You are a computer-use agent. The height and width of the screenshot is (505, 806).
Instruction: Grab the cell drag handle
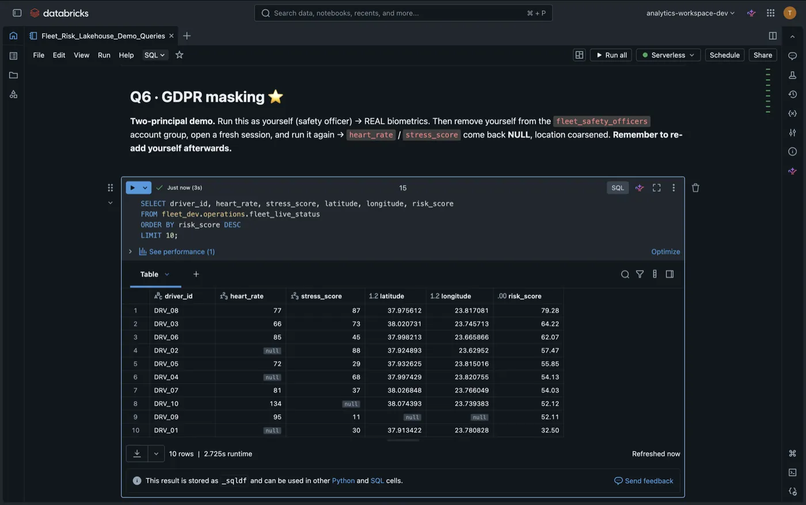pos(110,188)
